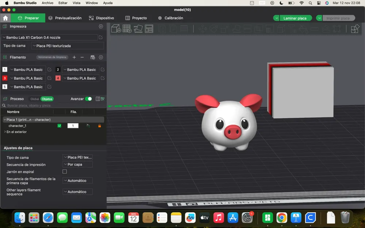The height and width of the screenshot is (228, 365).
Task: Open the Tipo de cama Placa PEI texturizada dropdown
Action: pyautogui.click(x=68, y=46)
